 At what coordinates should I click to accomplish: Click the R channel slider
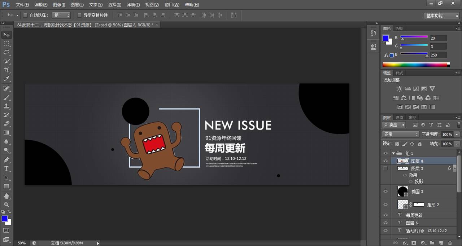click(x=414, y=37)
